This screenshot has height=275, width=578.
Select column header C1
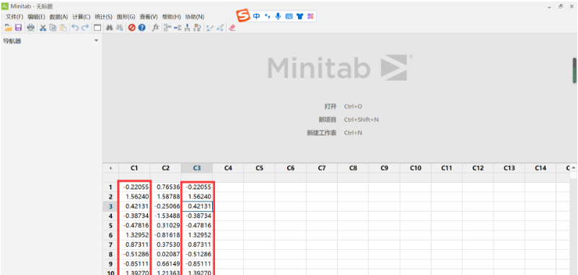point(134,168)
